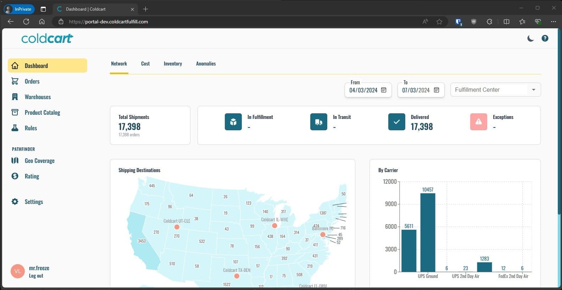This screenshot has width=562, height=290.
Task: Click the browser back arrow
Action: 11,22
